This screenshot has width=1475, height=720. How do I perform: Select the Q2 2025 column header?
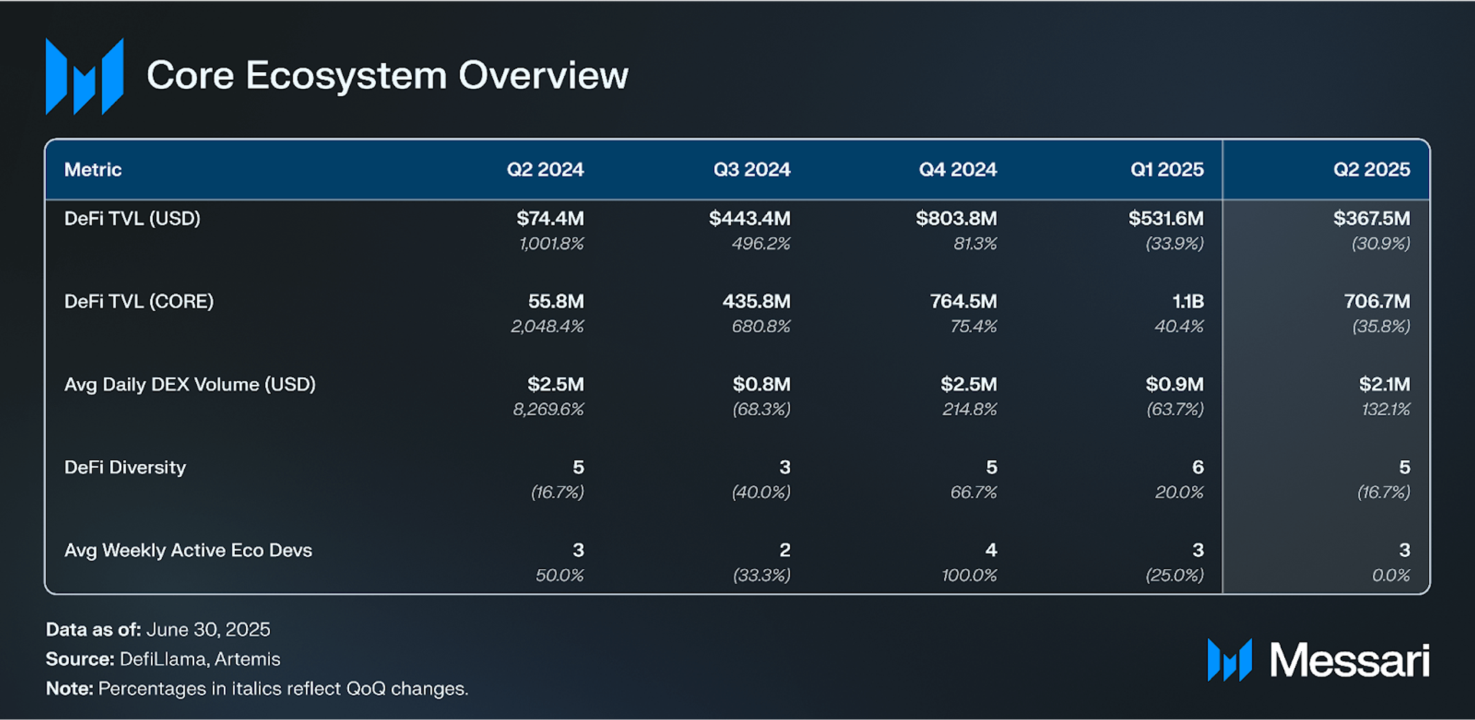coord(1371,169)
